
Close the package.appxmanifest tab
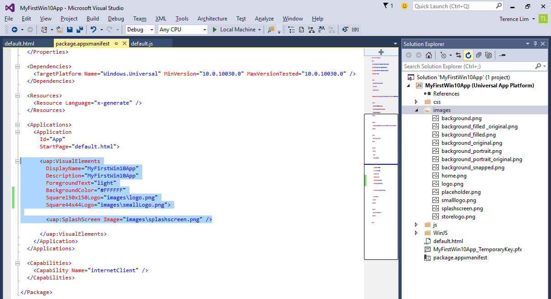[x=125, y=44]
